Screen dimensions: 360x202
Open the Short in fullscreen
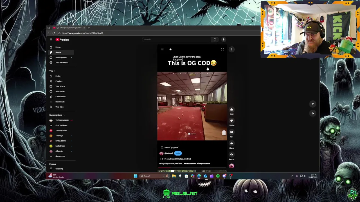(x=222, y=49)
